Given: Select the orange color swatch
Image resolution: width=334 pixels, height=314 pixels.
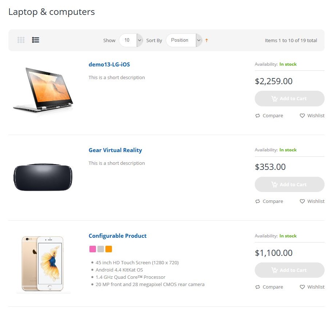Looking at the screenshot, I should (109, 249).
